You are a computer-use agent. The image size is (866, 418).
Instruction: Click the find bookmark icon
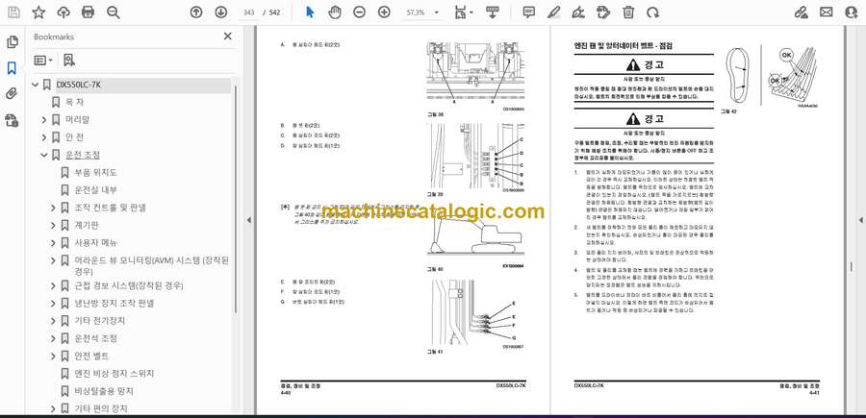[68, 61]
